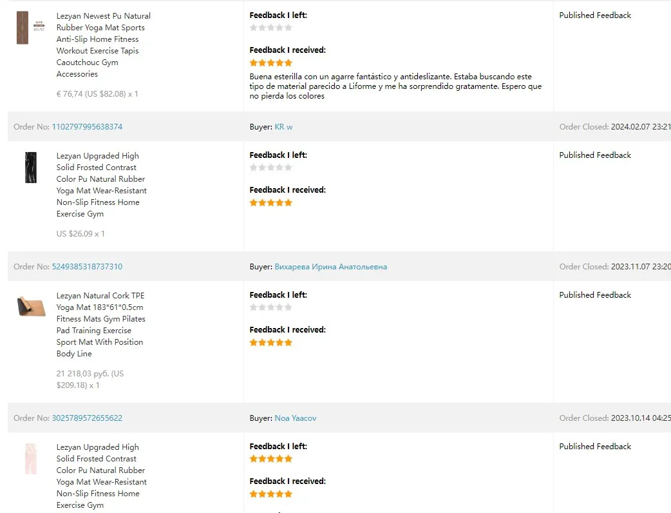View buyer Noa Yaacov profile

point(296,418)
